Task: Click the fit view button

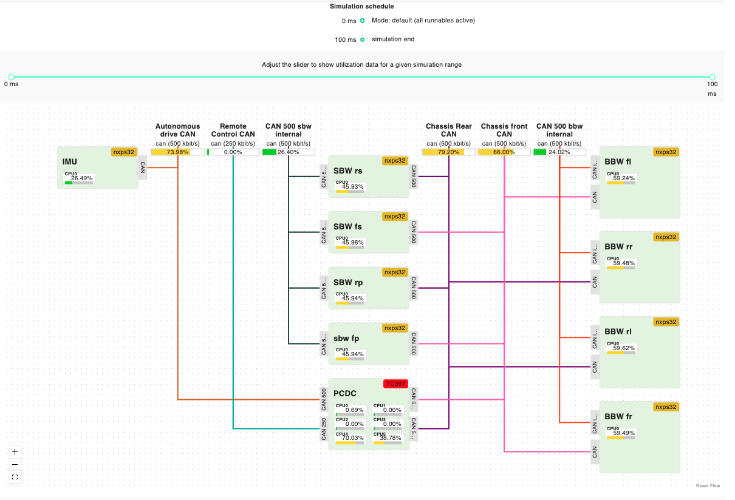Action: (x=15, y=477)
